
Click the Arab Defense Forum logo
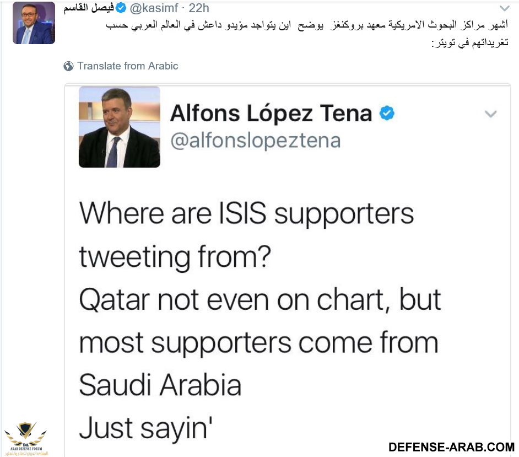pos(25,438)
